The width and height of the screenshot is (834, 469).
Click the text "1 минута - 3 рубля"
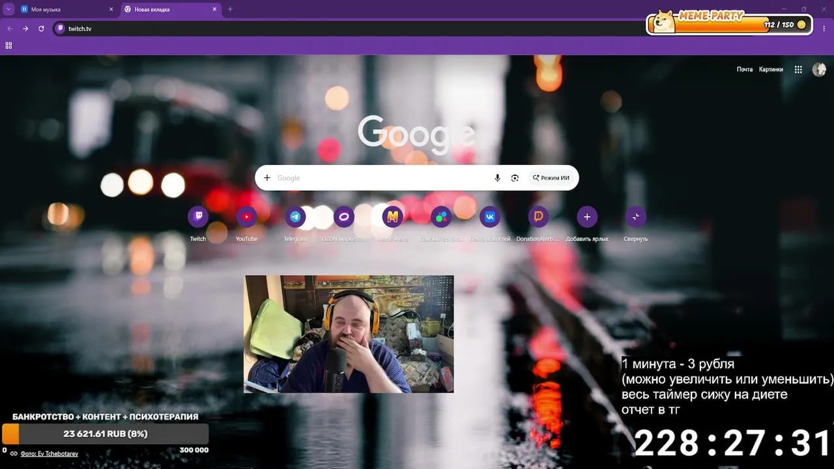678,364
